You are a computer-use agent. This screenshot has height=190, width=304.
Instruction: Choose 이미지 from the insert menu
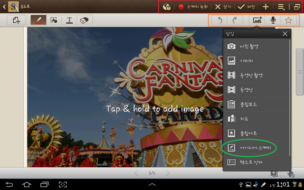(256, 61)
